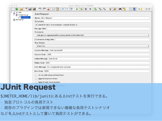Click the Shutdown test toolbar icon
This screenshot has width=162, height=121.
coord(90,9)
